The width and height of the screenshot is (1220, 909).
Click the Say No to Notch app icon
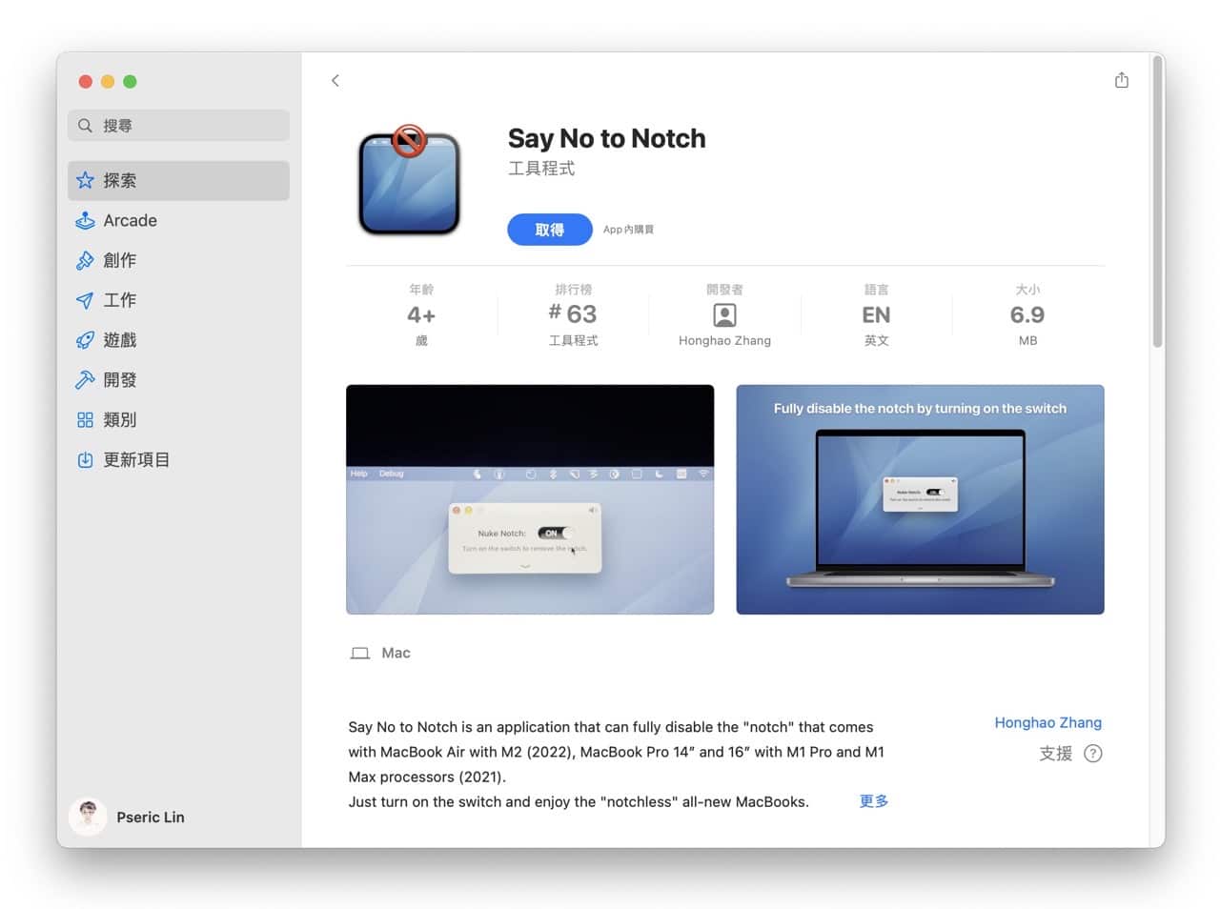[410, 181]
